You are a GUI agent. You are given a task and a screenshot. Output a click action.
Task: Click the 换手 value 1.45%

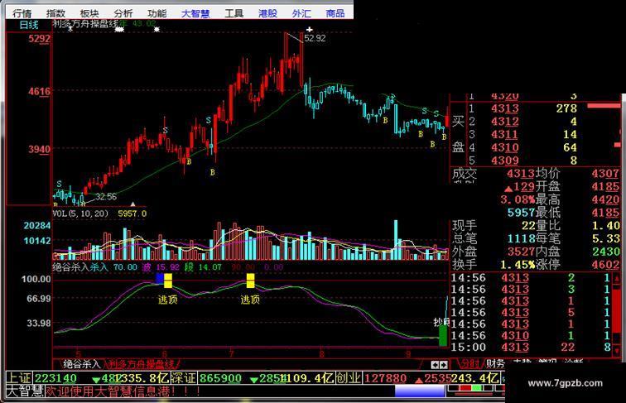pos(518,265)
